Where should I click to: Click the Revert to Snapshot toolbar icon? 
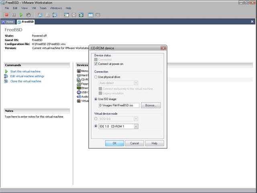click(47, 15)
